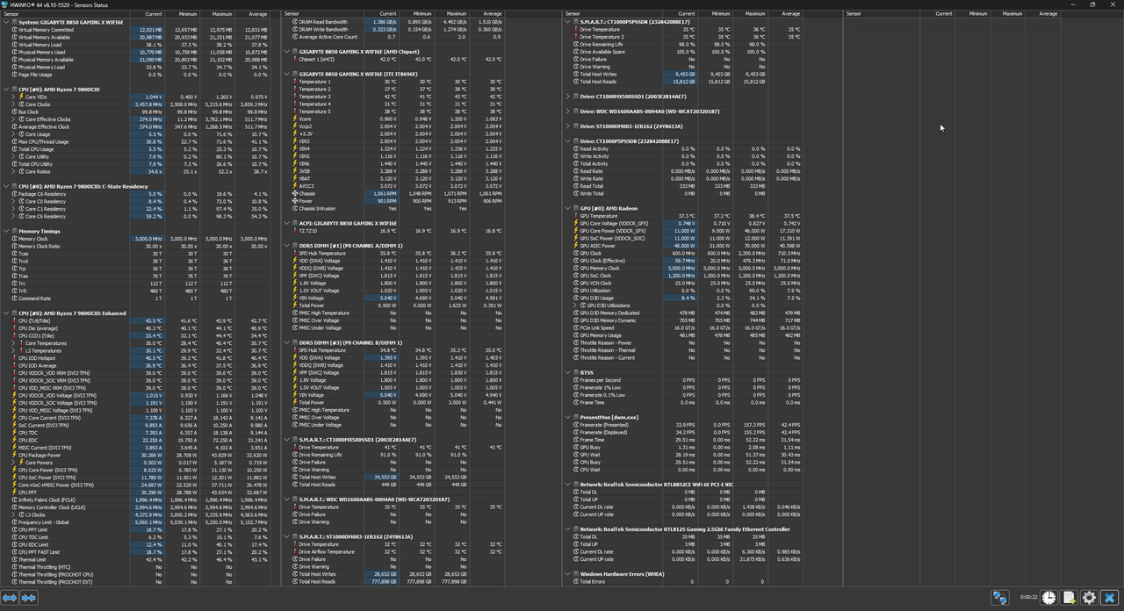Click the chip icon of Memory Timings section
Screen dimensions: 1124x611
point(14,231)
